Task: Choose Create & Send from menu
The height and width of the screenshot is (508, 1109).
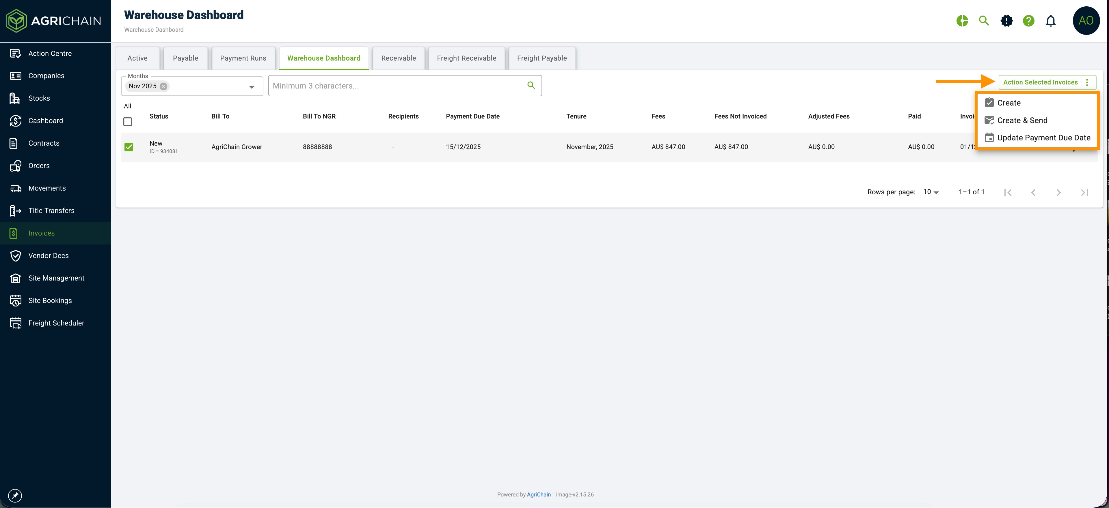Action: [x=1022, y=120]
